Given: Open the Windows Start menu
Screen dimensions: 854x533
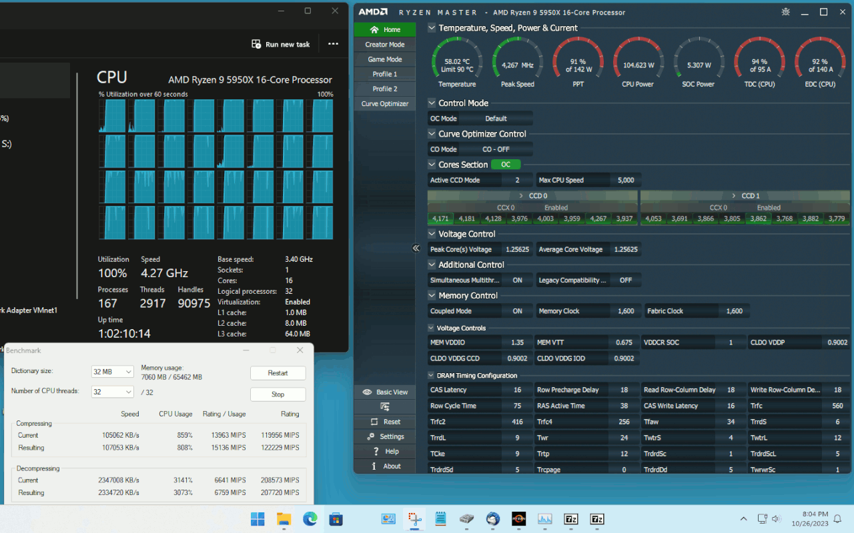Looking at the screenshot, I should click(x=257, y=519).
